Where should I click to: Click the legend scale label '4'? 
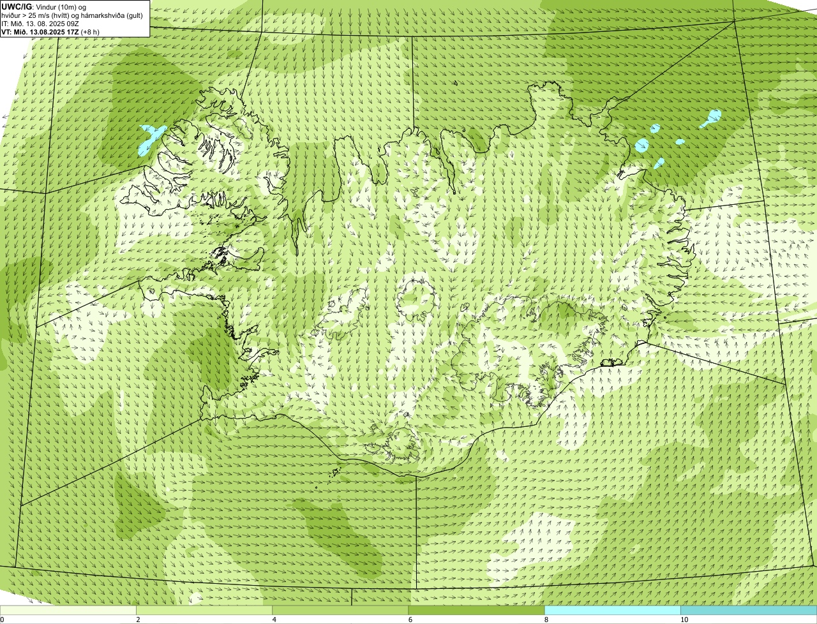pos(274,620)
